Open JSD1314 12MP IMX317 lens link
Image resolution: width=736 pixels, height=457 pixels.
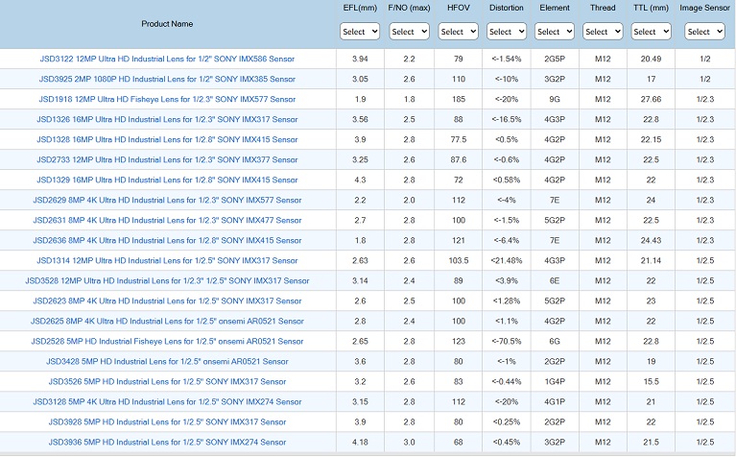coord(167,261)
